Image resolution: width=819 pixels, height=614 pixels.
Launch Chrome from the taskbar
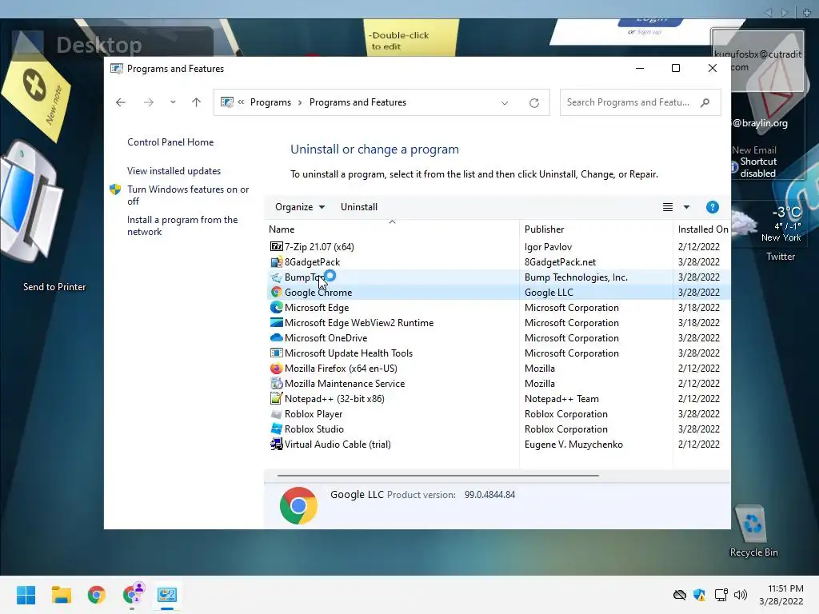tap(96, 594)
